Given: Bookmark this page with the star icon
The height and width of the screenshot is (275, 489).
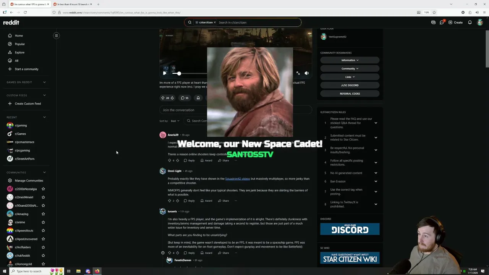Looking at the screenshot, I should [x=434, y=12].
